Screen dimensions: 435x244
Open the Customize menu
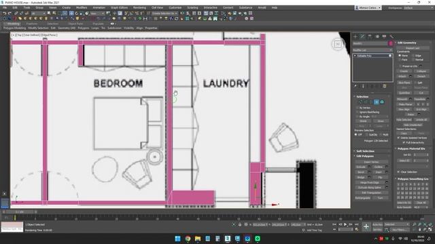[x=175, y=7]
